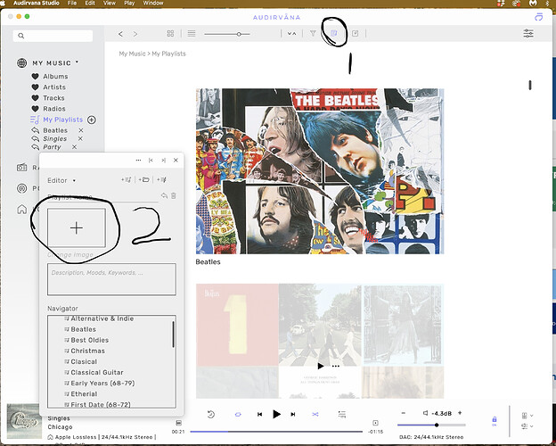
Task: Open the editor panel more options (…)
Action: tap(138, 161)
